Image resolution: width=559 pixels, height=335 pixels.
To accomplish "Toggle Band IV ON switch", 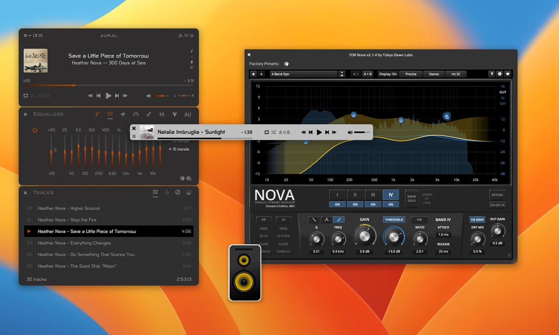I will point(391,204).
